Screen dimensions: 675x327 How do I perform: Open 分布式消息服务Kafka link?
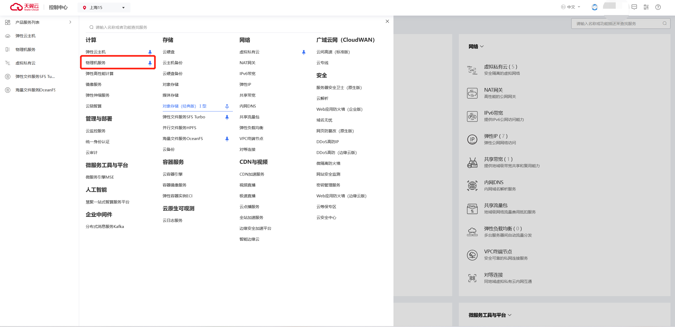[105, 227]
